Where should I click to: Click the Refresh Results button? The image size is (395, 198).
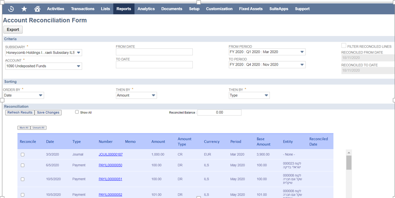tap(20, 113)
